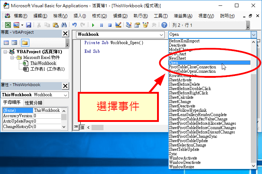Open the Workbook object dropdown
This screenshot has width=262, height=174.
[x=161, y=35]
